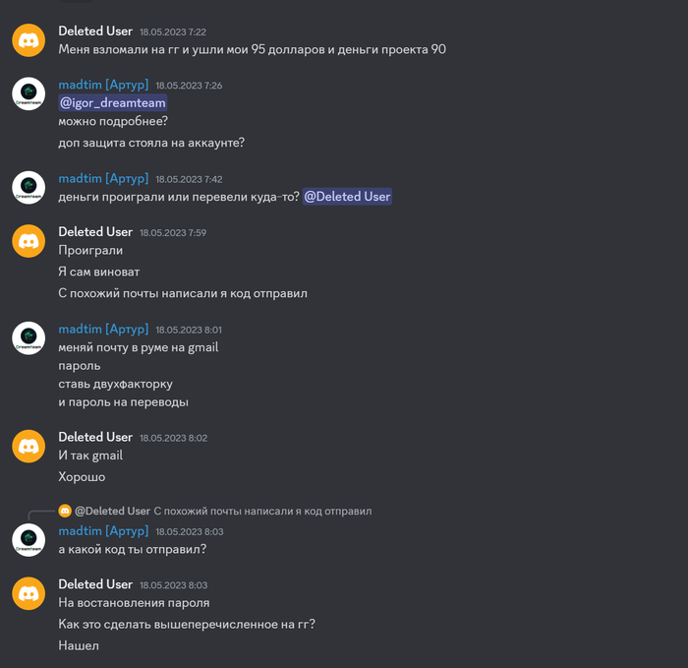The image size is (688, 668).
Task: Click the madtim [Артур] username at 7:26
Action: 103,85
